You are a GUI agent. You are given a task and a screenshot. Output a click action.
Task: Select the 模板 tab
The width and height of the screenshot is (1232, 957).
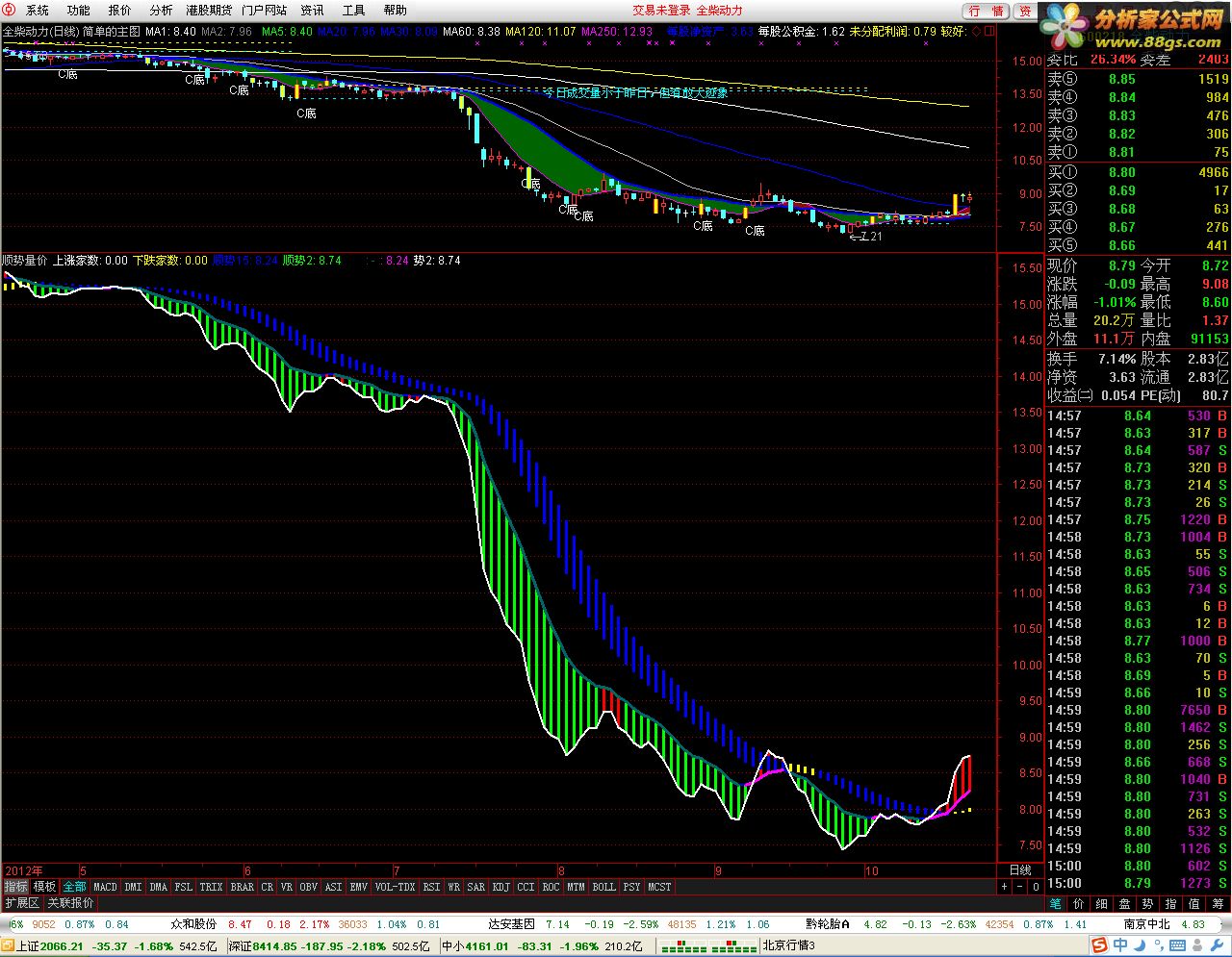point(45,887)
